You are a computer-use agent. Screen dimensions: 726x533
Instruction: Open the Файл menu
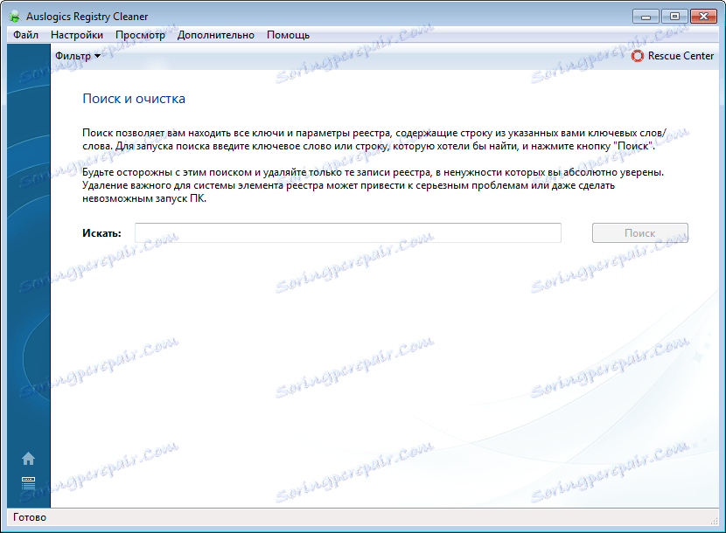25,35
